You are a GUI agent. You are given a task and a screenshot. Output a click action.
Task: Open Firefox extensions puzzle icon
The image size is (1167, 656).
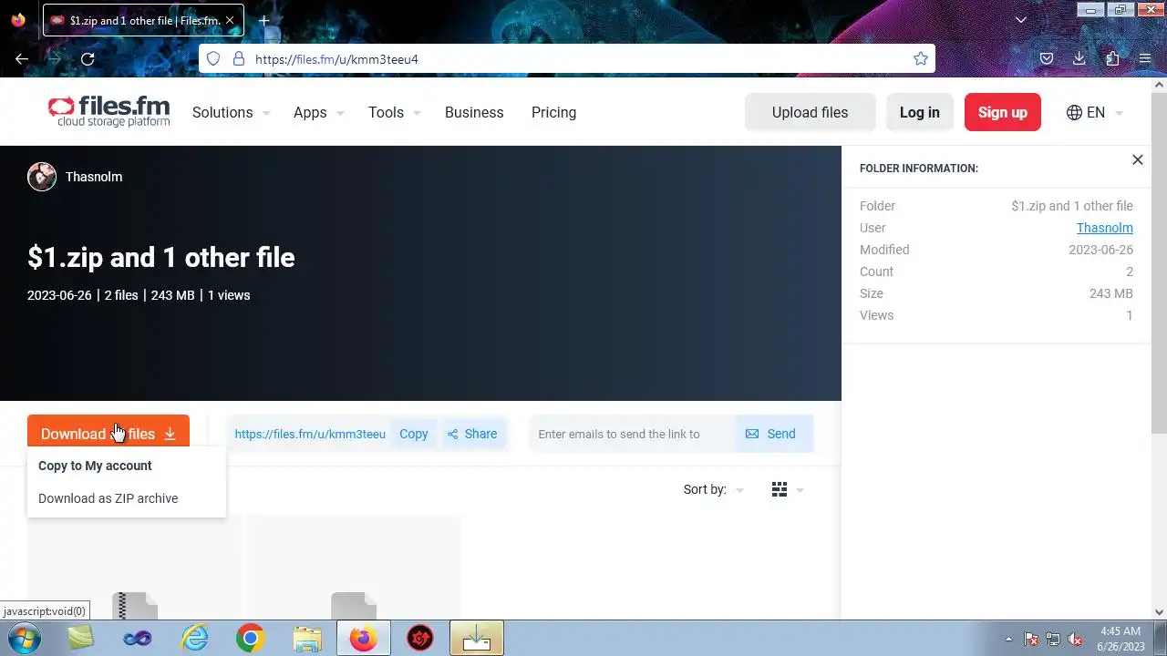[x=1112, y=59]
